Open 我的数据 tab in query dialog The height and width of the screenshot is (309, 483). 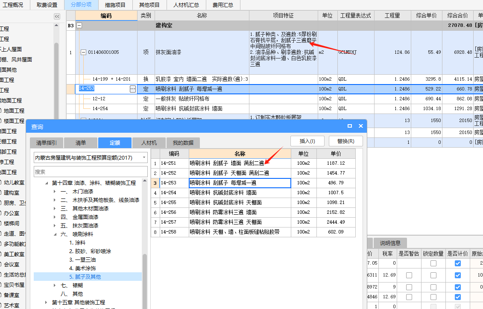tap(183, 143)
